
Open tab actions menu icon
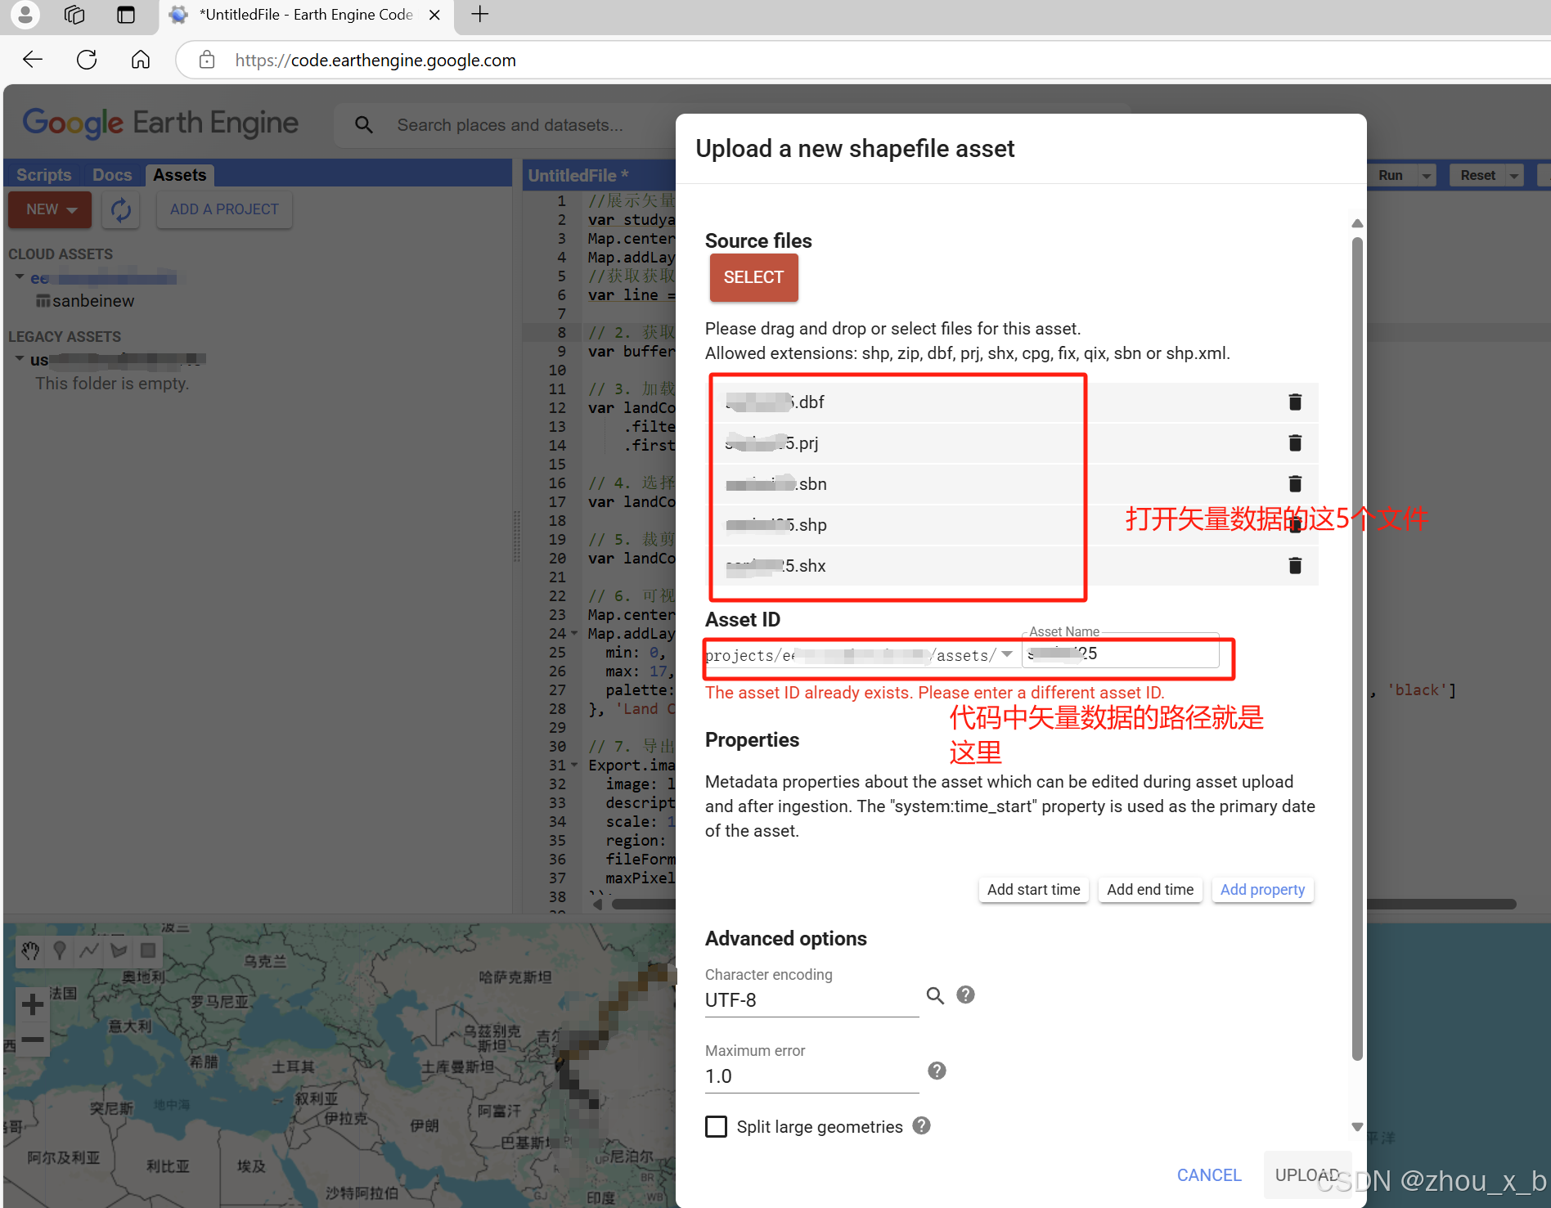(x=125, y=15)
